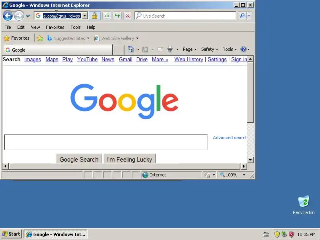Open the Help menu
This screenshot has height=240, width=320.
click(x=91, y=27)
